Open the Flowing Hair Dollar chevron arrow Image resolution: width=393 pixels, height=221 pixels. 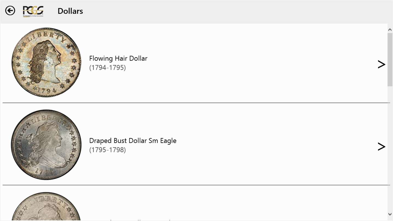tap(381, 64)
